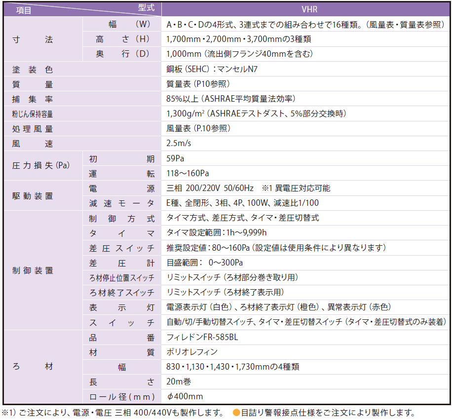Select the 85%以上 collection efficiency value
452x419 pixels.
pyautogui.click(x=231, y=99)
